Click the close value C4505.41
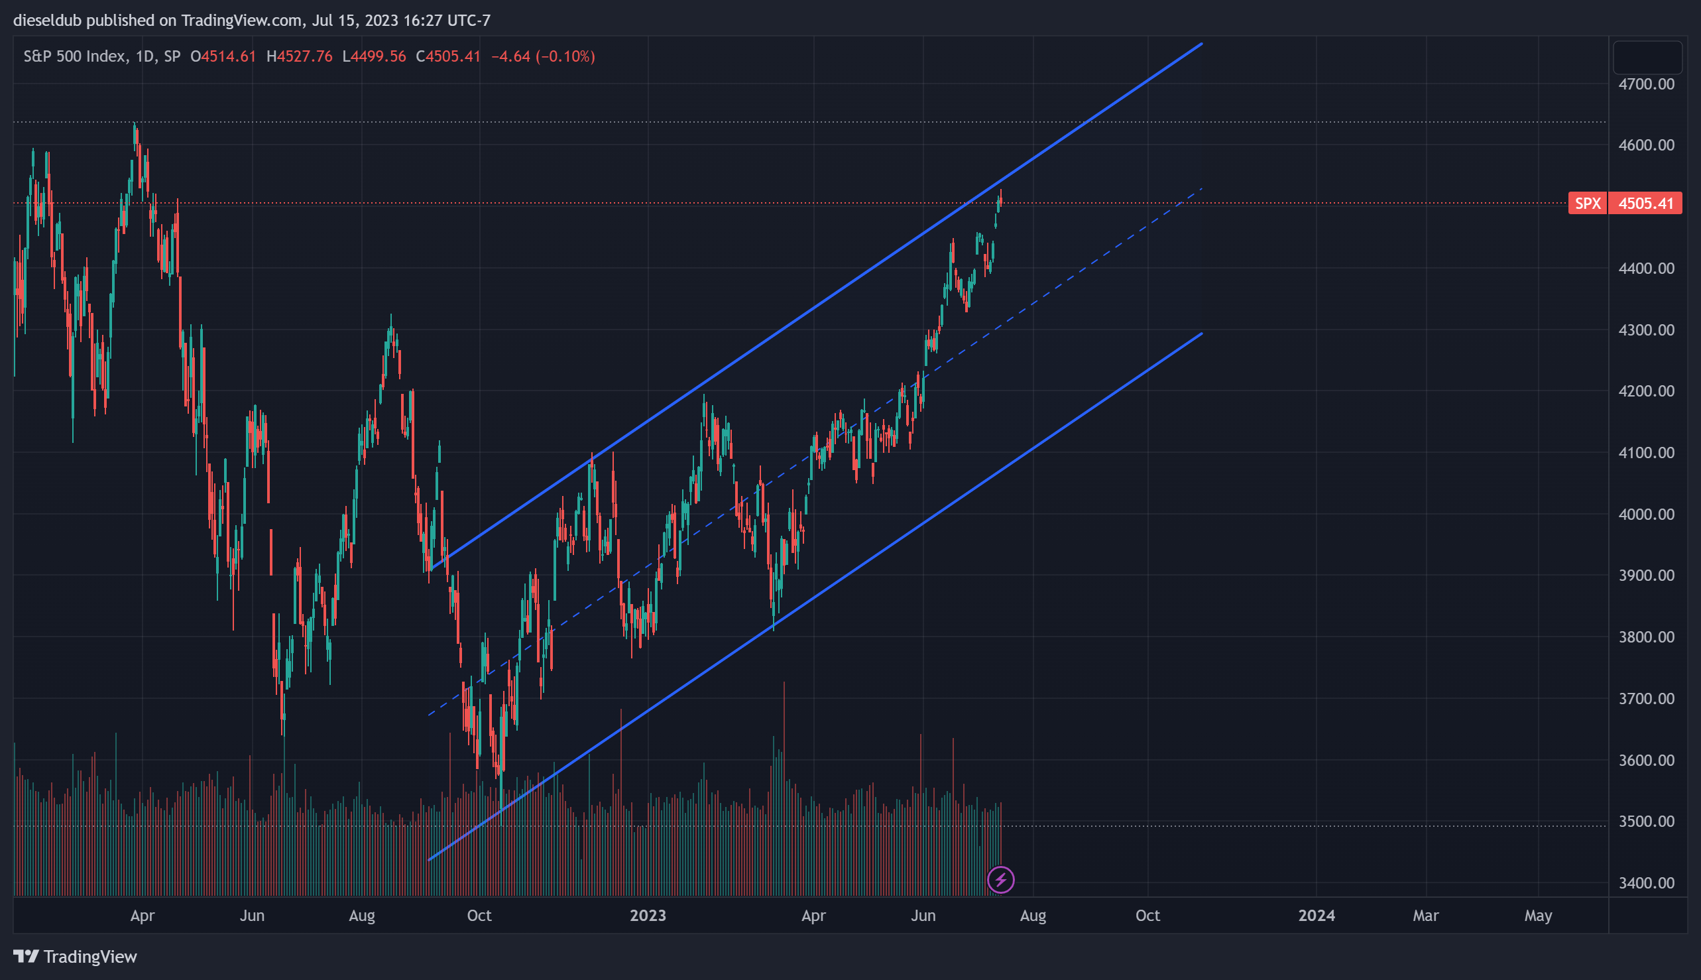 click(448, 56)
